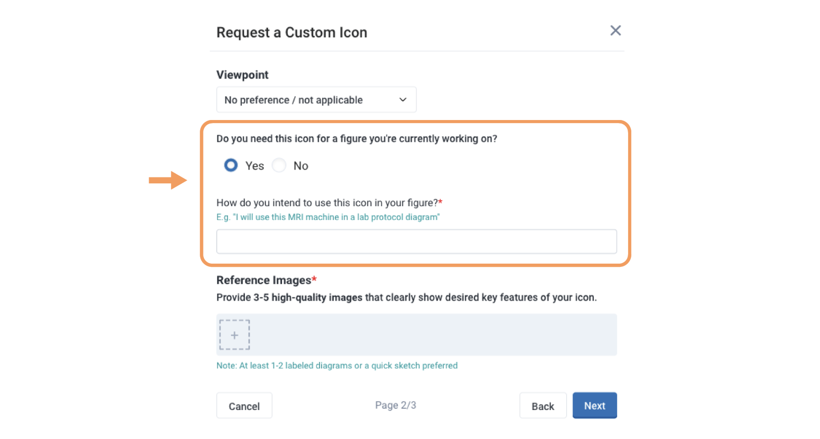Go to previous page with Back
The height and width of the screenshot is (439, 820).
pos(543,406)
